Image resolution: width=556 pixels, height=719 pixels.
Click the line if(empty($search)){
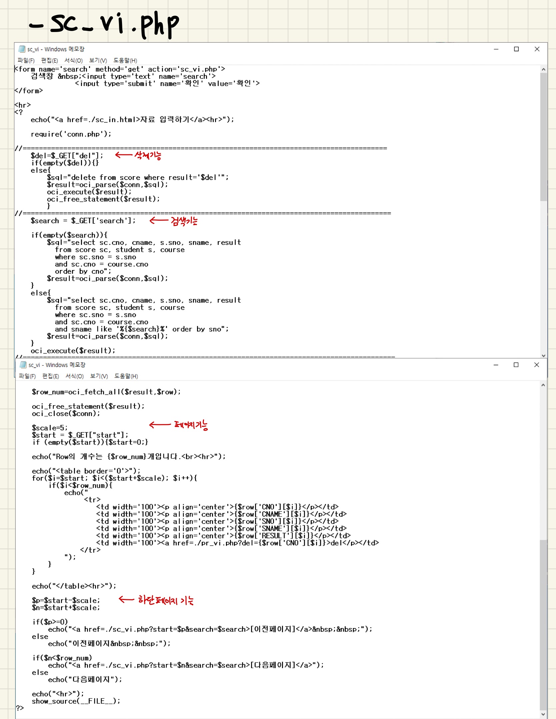click(69, 235)
